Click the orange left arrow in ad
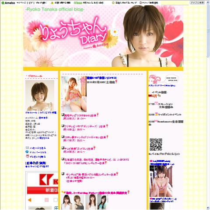This screenshot has width=210, height=210. (29, 200)
